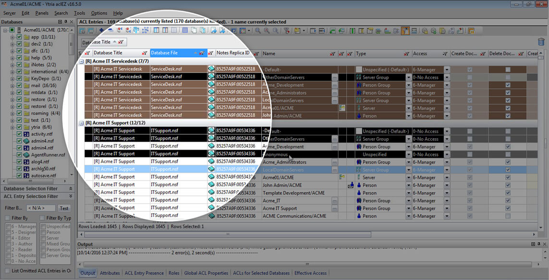Viewport: 549px width, 280px height.
Task: Toggle the mail folder checkbox
Action: click(19, 85)
